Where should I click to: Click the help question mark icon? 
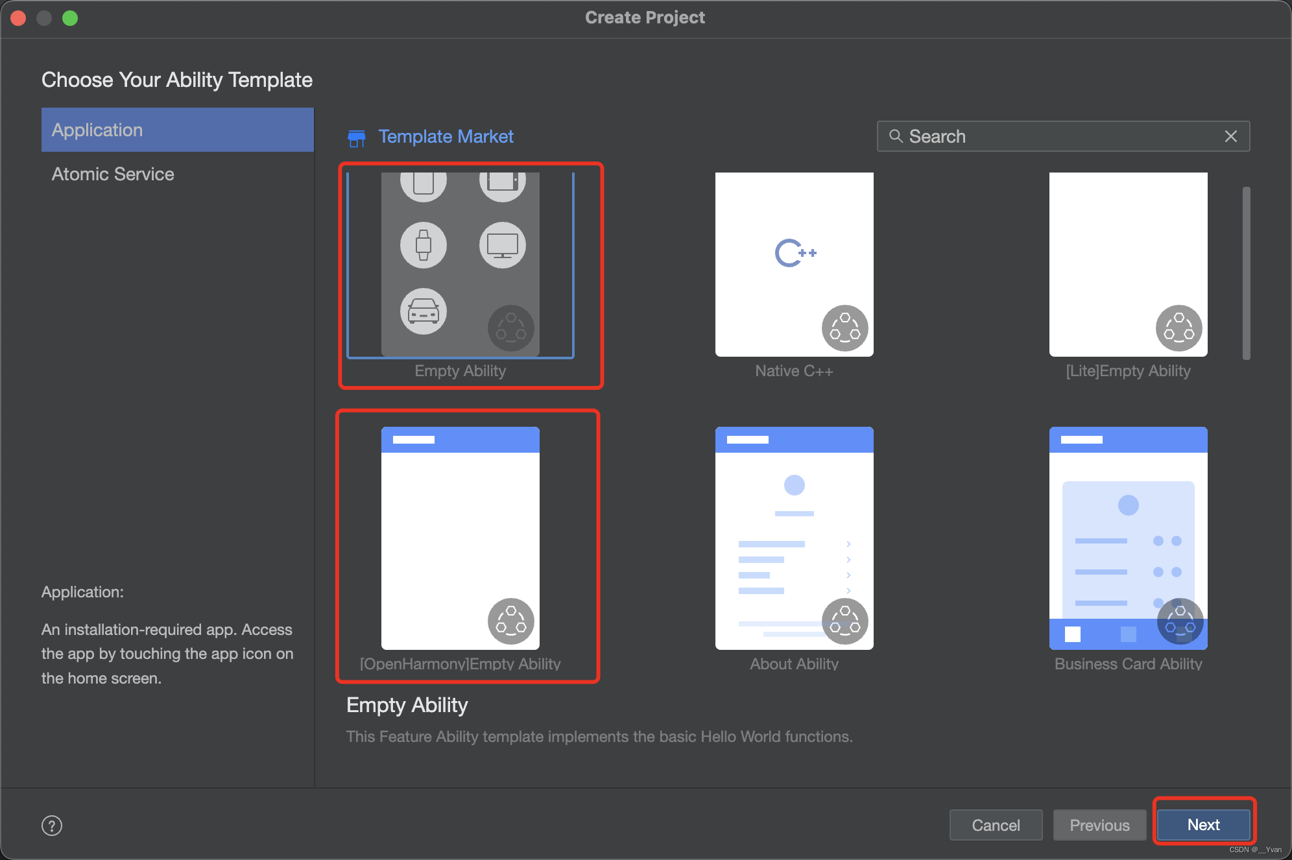click(52, 826)
